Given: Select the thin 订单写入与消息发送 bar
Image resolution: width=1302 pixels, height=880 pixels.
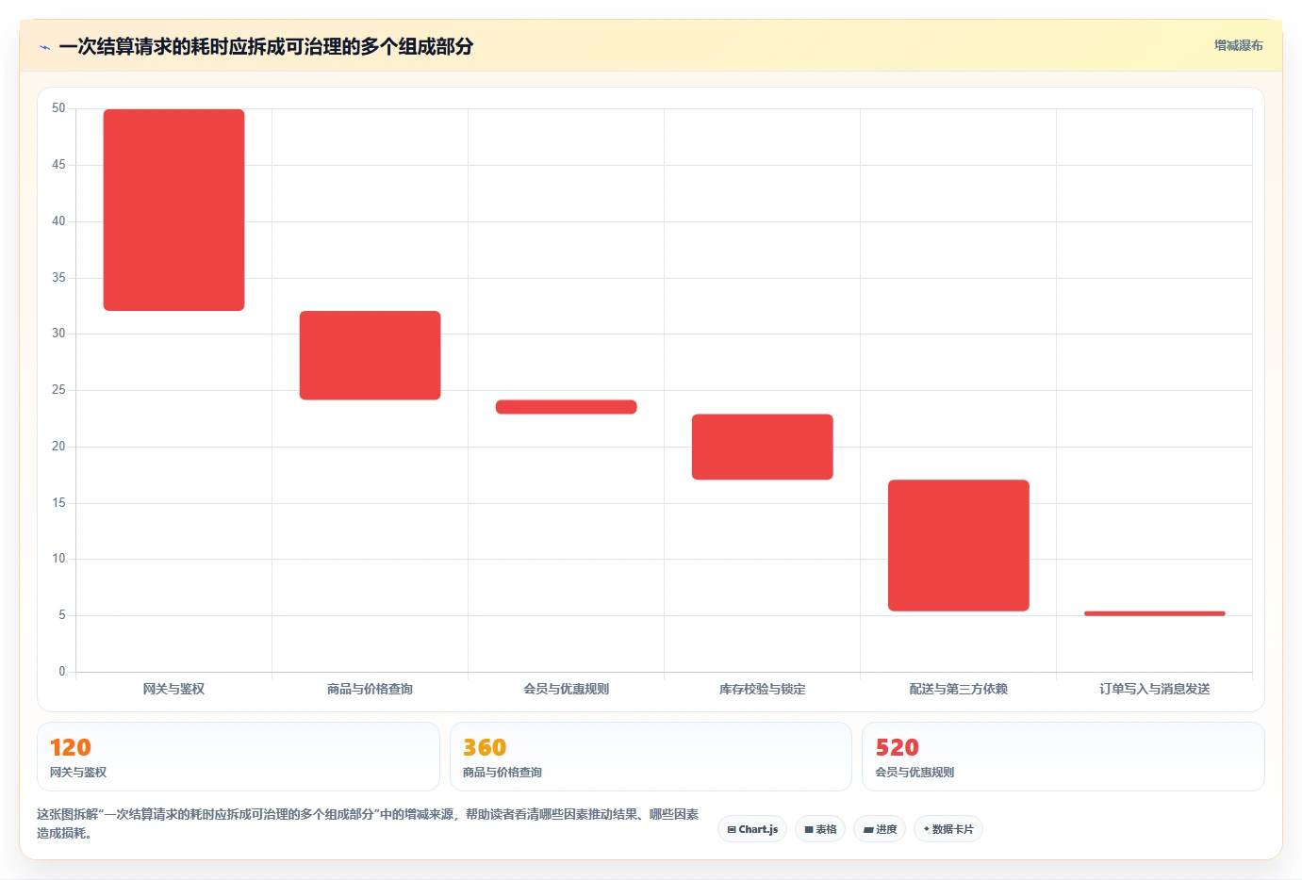Looking at the screenshot, I should (x=1154, y=613).
